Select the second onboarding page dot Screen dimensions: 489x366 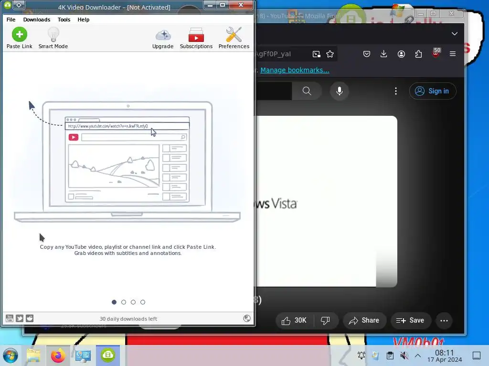click(124, 302)
